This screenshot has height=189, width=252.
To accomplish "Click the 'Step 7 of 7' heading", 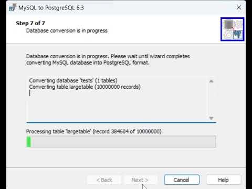I will coord(30,23).
